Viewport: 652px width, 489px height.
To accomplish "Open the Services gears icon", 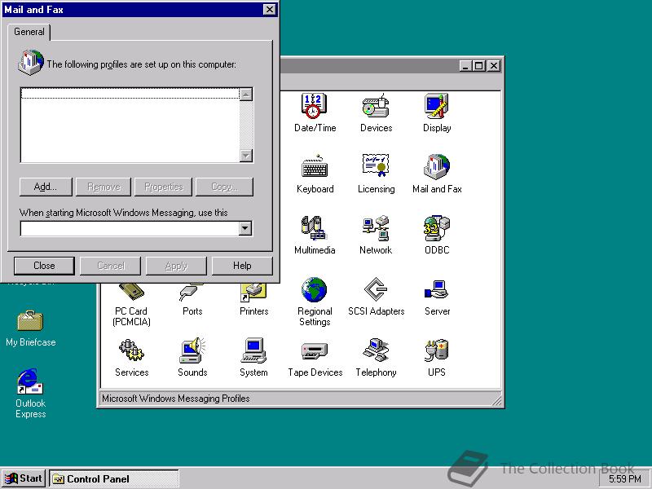I will tap(131, 357).
